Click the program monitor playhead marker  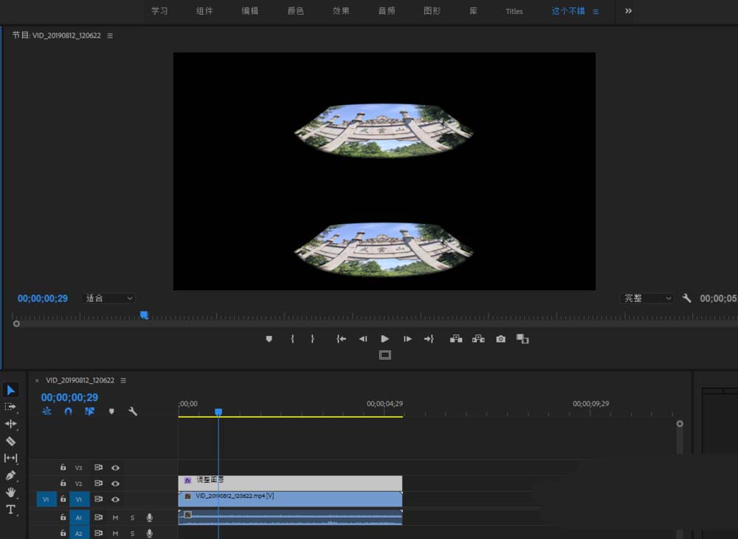[x=144, y=315]
